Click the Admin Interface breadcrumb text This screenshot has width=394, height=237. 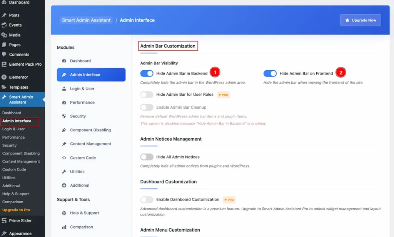coord(137,20)
